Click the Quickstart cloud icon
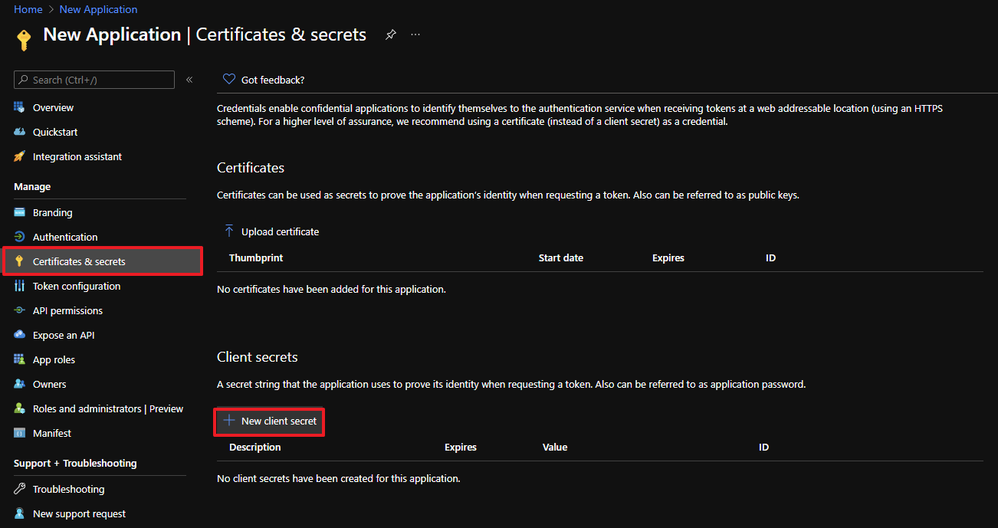The image size is (998, 528). pos(20,132)
